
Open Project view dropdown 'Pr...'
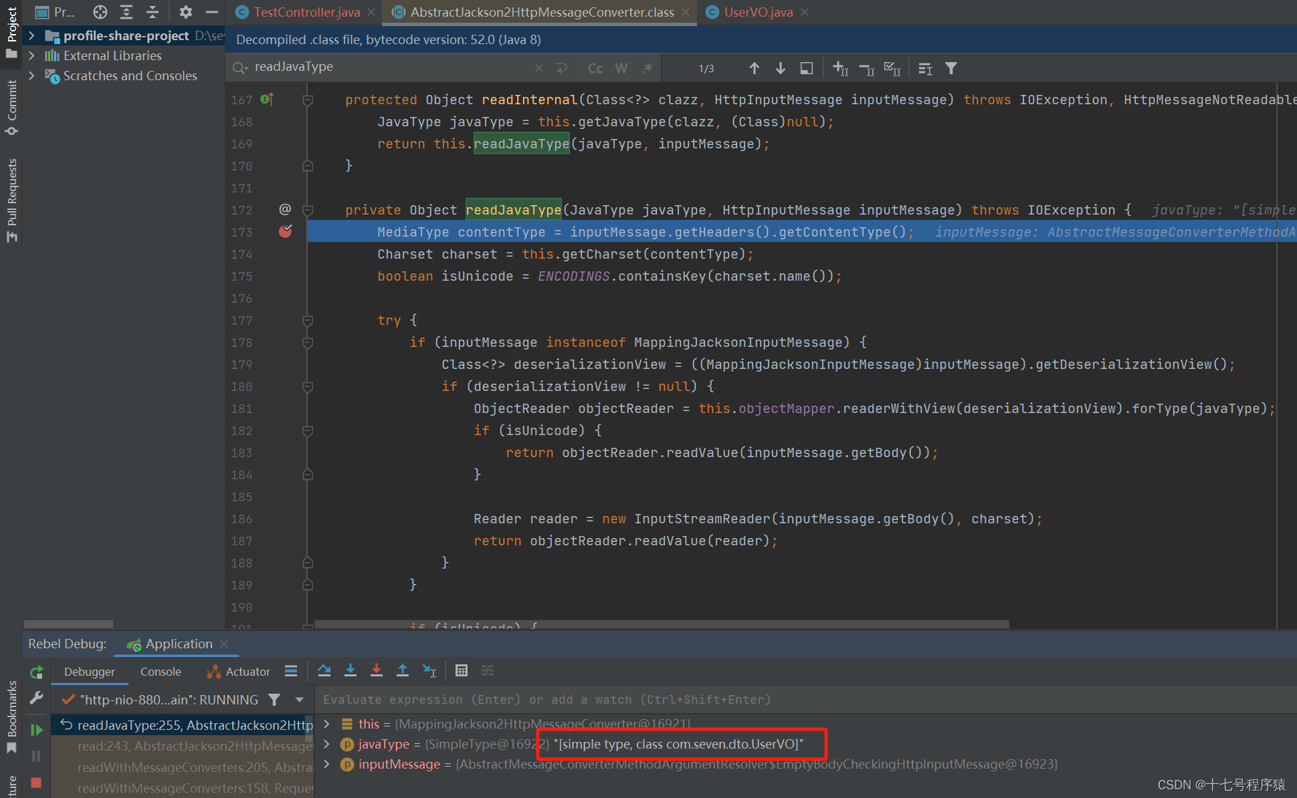(x=55, y=12)
